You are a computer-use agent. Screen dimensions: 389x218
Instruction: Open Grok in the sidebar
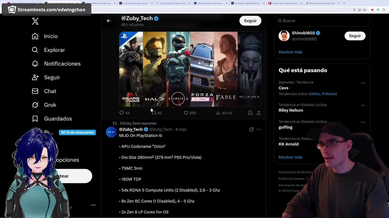tap(50, 105)
